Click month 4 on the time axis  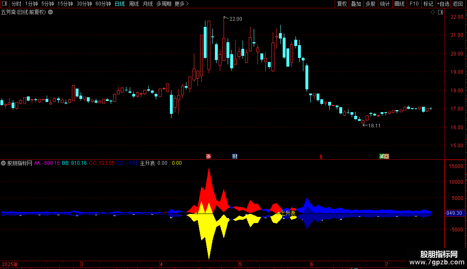pyautogui.click(x=161, y=264)
